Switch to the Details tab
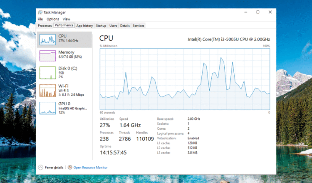Screen dimensions: 312x183 pos(125,26)
